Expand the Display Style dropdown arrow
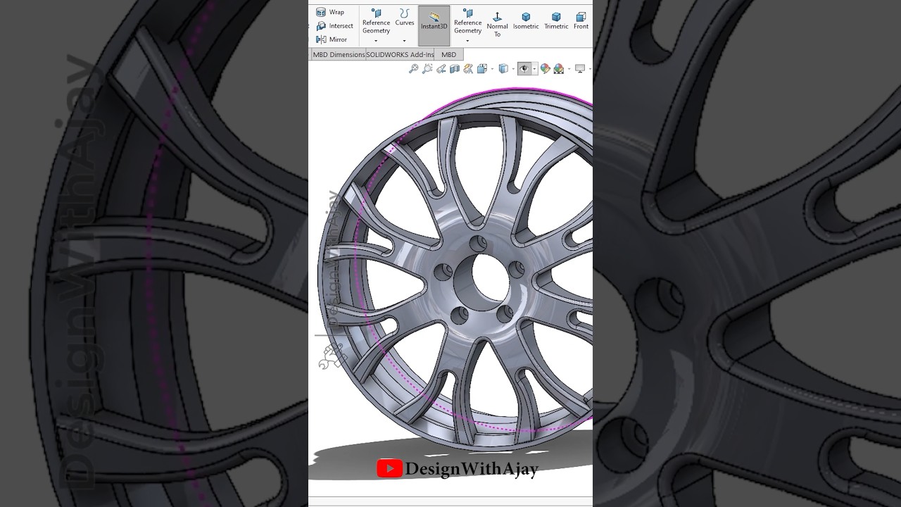Image resolution: width=901 pixels, height=507 pixels. pyautogui.click(x=513, y=69)
